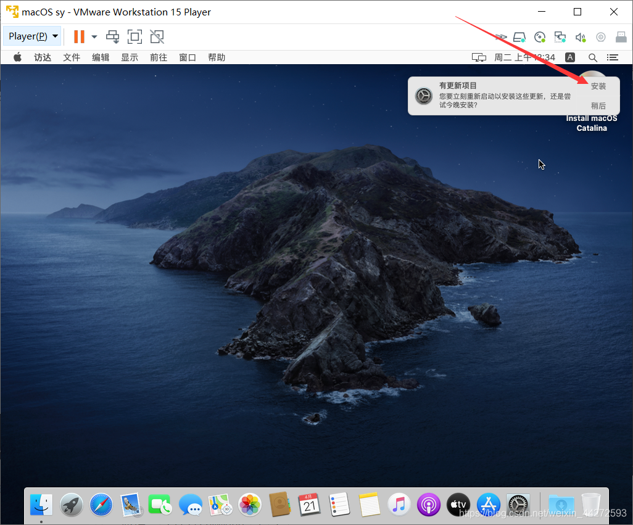This screenshot has width=633, height=525.
Task: Open the 文件 menu
Action: coord(72,57)
